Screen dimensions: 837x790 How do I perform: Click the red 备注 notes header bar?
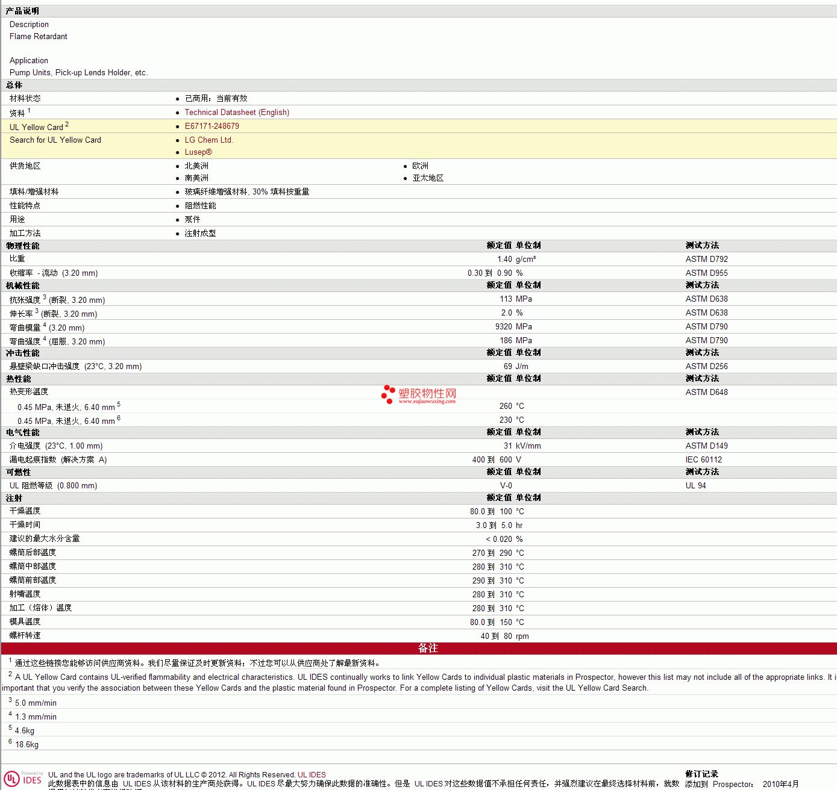point(419,648)
